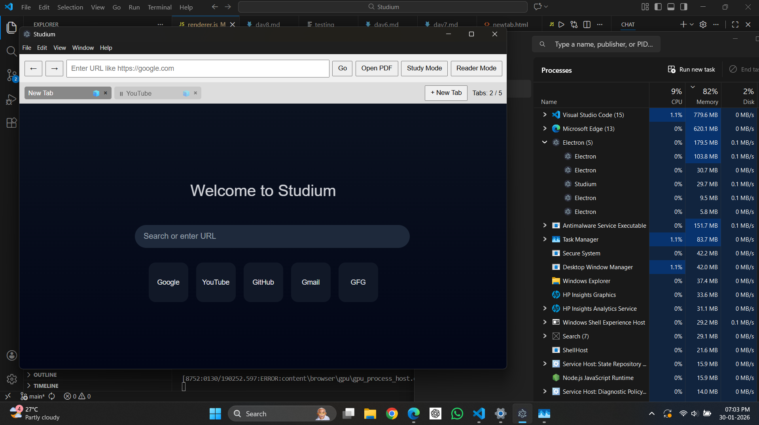
Task: Open Google Chrome from the taskbar
Action: [392, 414]
